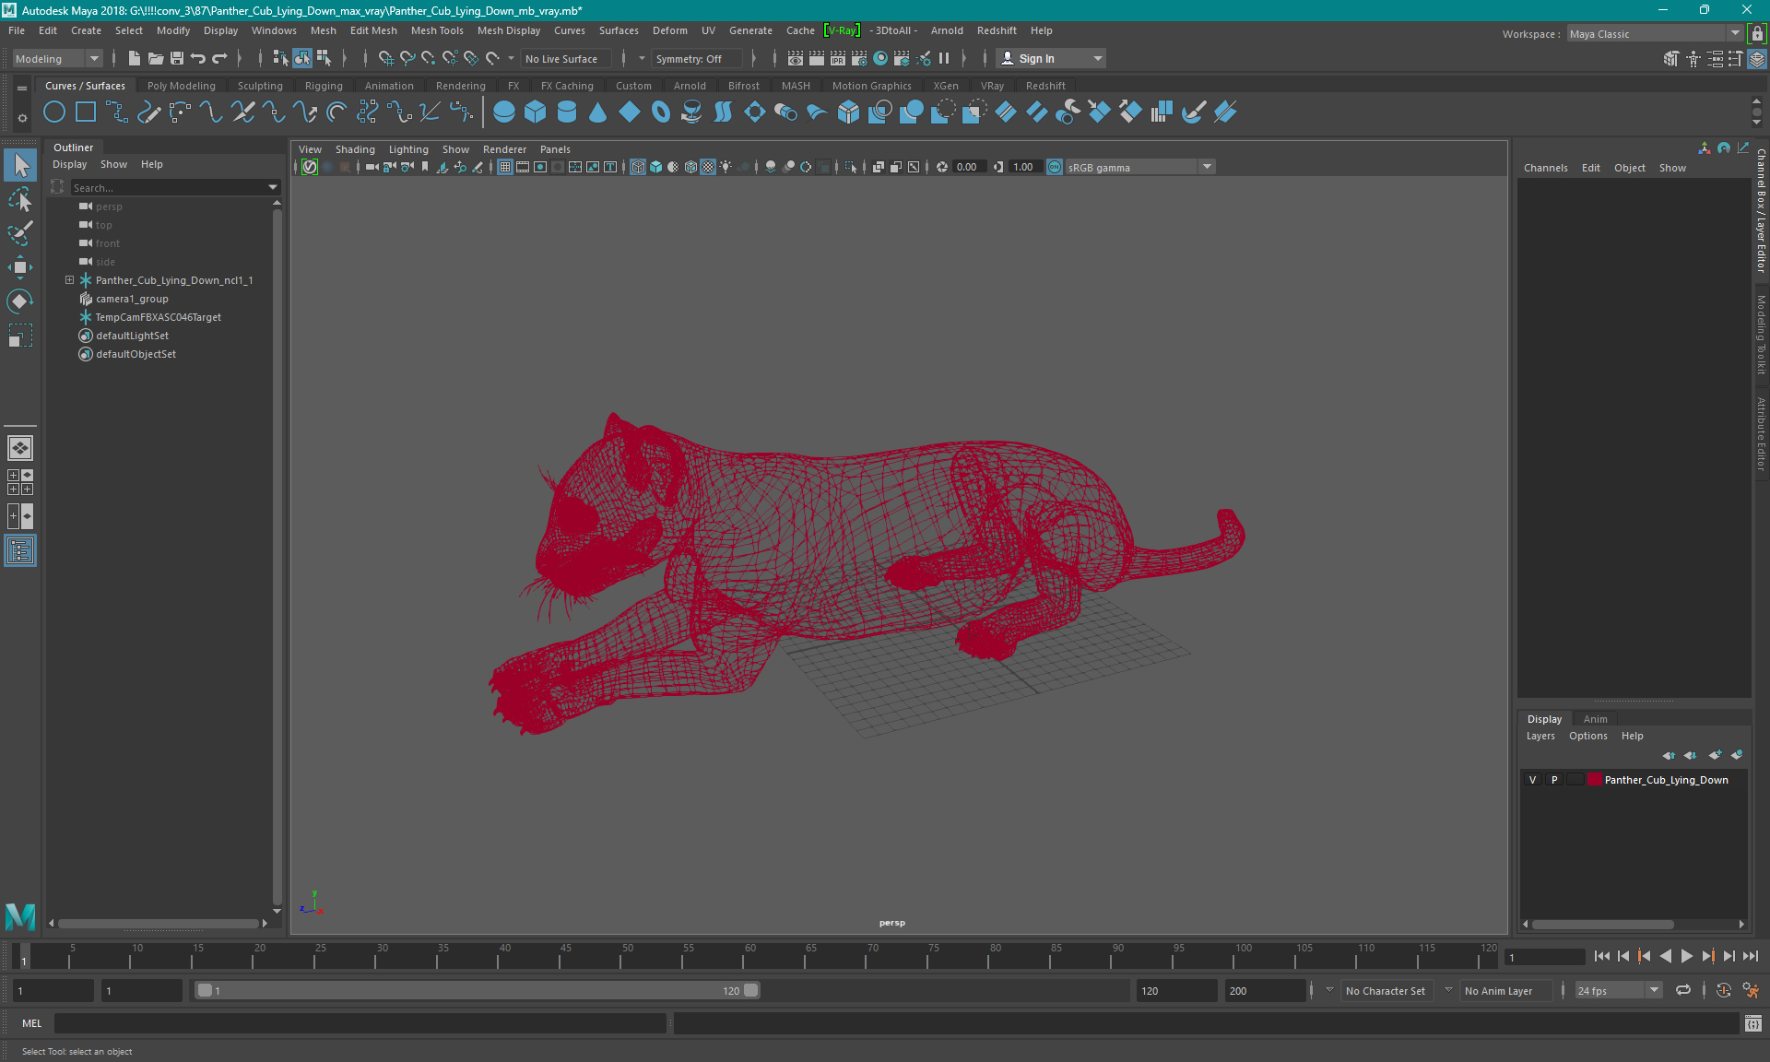Viewport: 1770px width, 1062px height.
Task: Click the range slider start handle
Action: click(205, 990)
